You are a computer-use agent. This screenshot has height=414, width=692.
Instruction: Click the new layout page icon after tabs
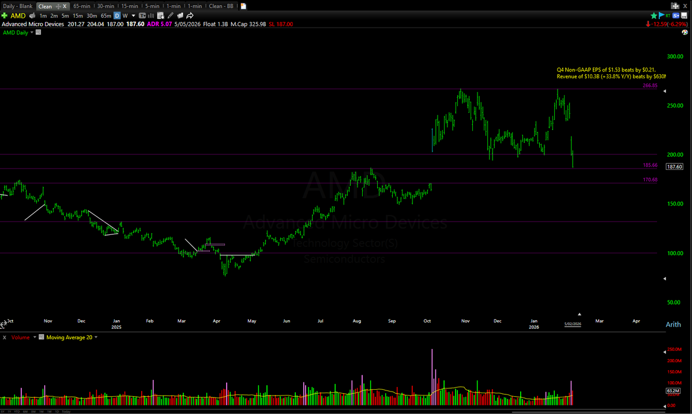(x=243, y=6)
